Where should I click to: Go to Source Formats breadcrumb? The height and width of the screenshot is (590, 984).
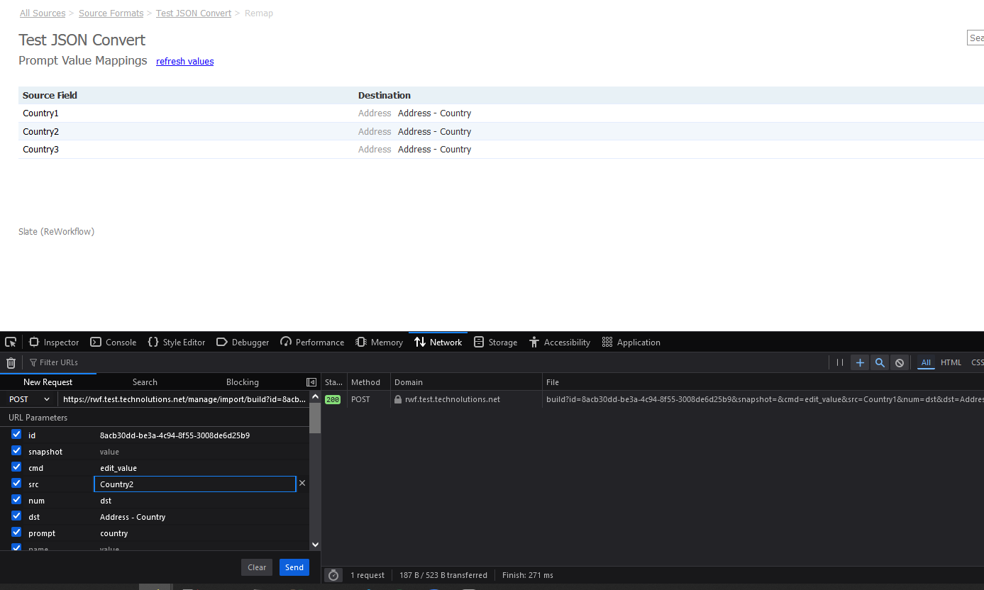tap(111, 13)
